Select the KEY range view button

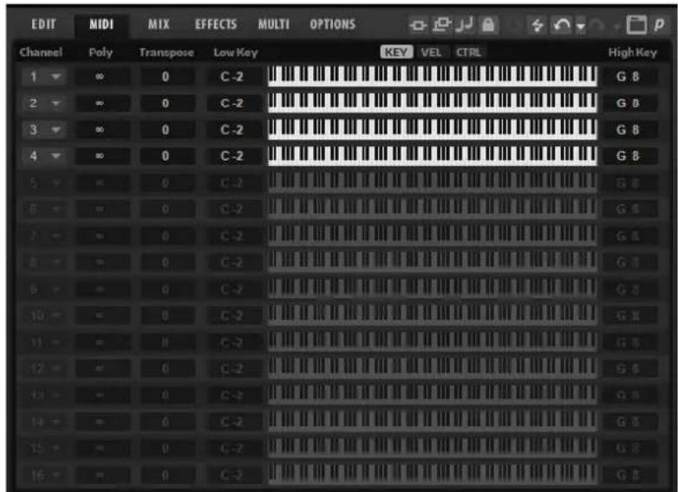click(x=396, y=52)
